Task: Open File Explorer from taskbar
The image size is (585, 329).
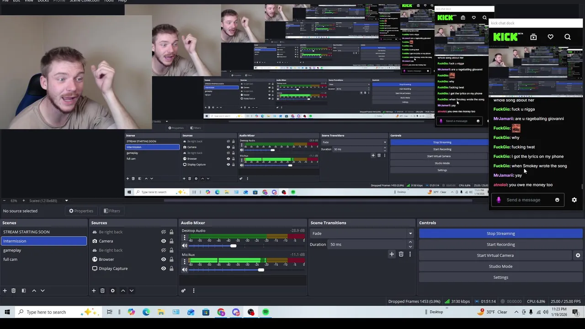Action: (x=161, y=312)
